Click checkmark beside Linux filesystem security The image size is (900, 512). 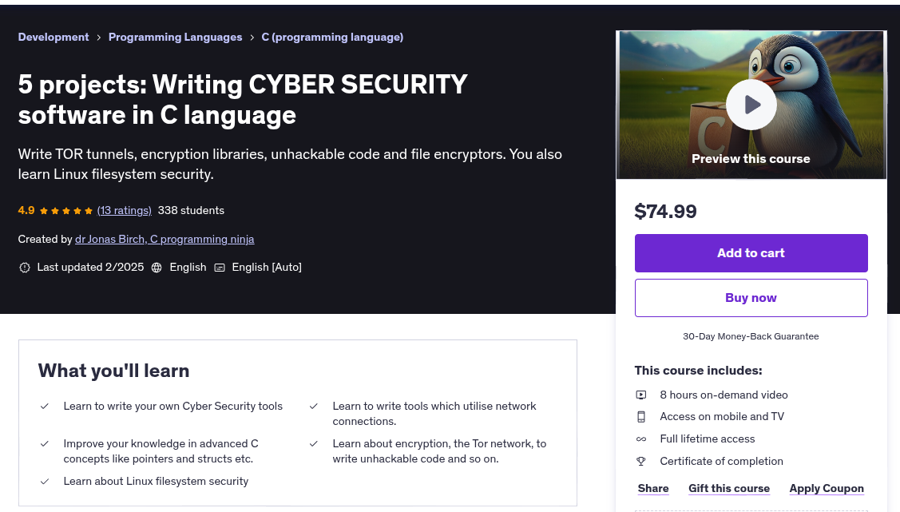coord(45,482)
